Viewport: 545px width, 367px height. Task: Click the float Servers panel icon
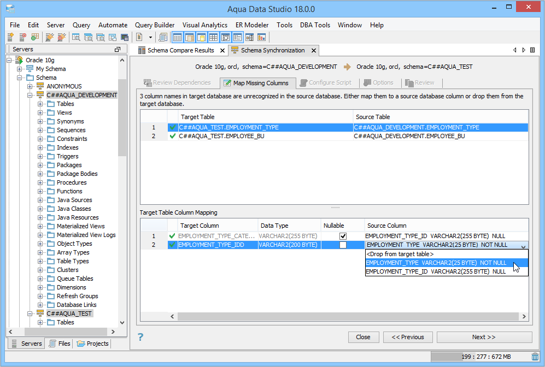click(x=118, y=49)
